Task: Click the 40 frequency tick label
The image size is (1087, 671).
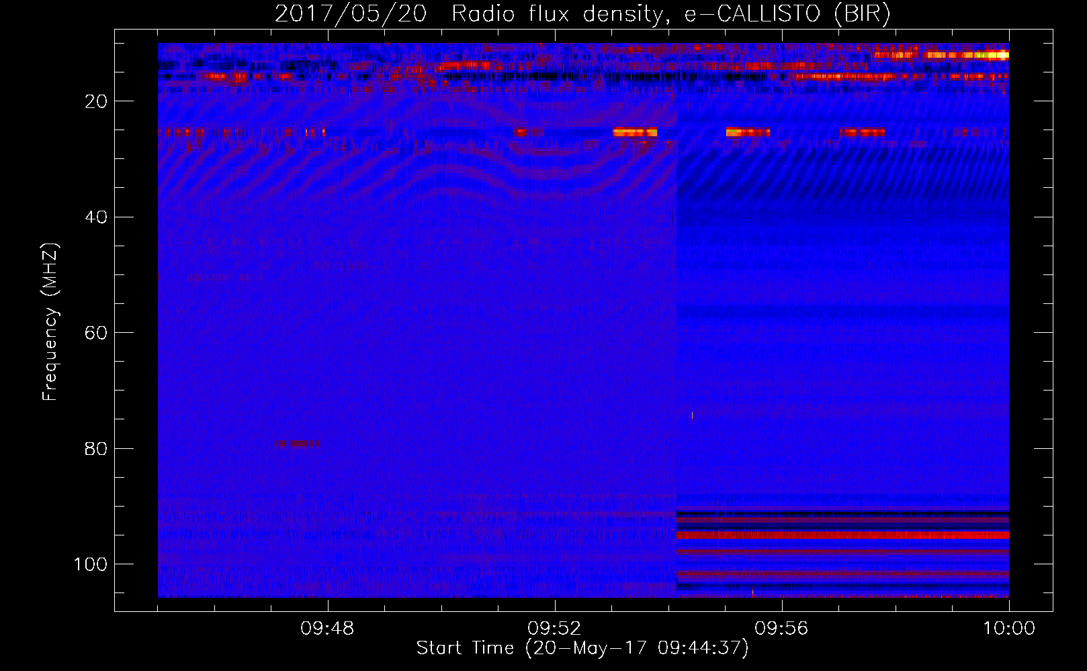Action: 96,217
